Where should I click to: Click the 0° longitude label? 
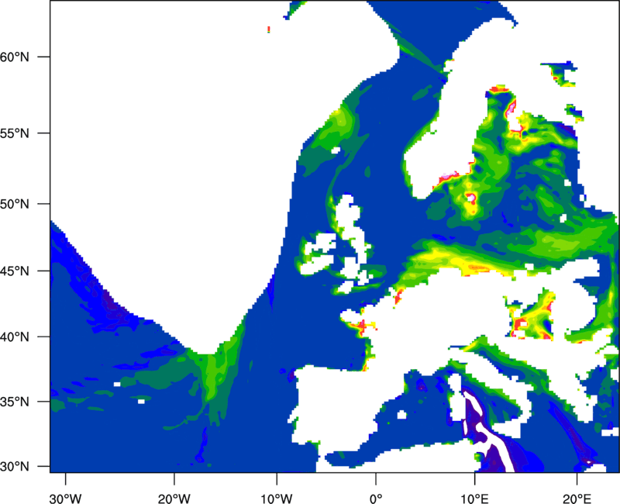[376, 499]
